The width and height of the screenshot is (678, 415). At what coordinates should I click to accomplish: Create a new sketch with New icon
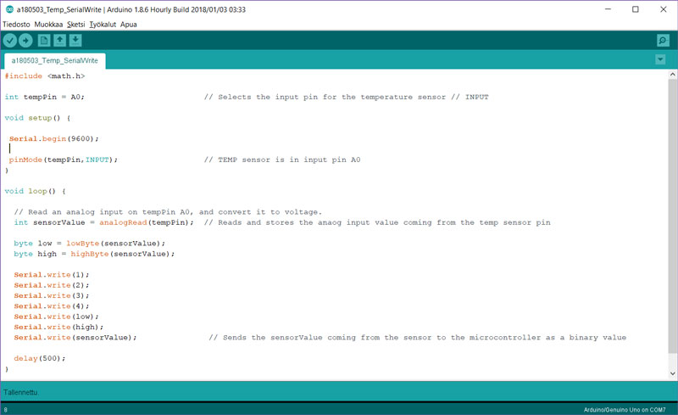click(44, 40)
